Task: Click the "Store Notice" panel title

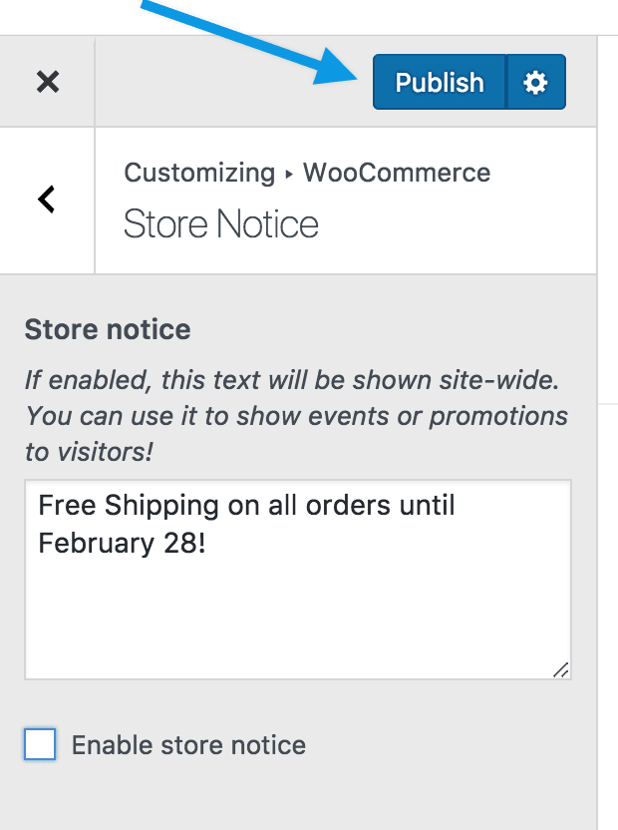Action: (220, 224)
